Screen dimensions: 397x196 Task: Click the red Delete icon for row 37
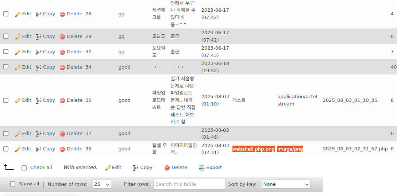pyautogui.click(x=62, y=134)
